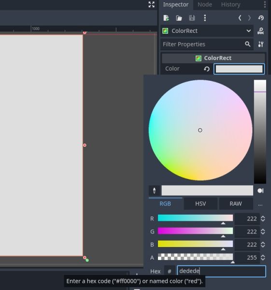Click the B channel slider

point(195,244)
